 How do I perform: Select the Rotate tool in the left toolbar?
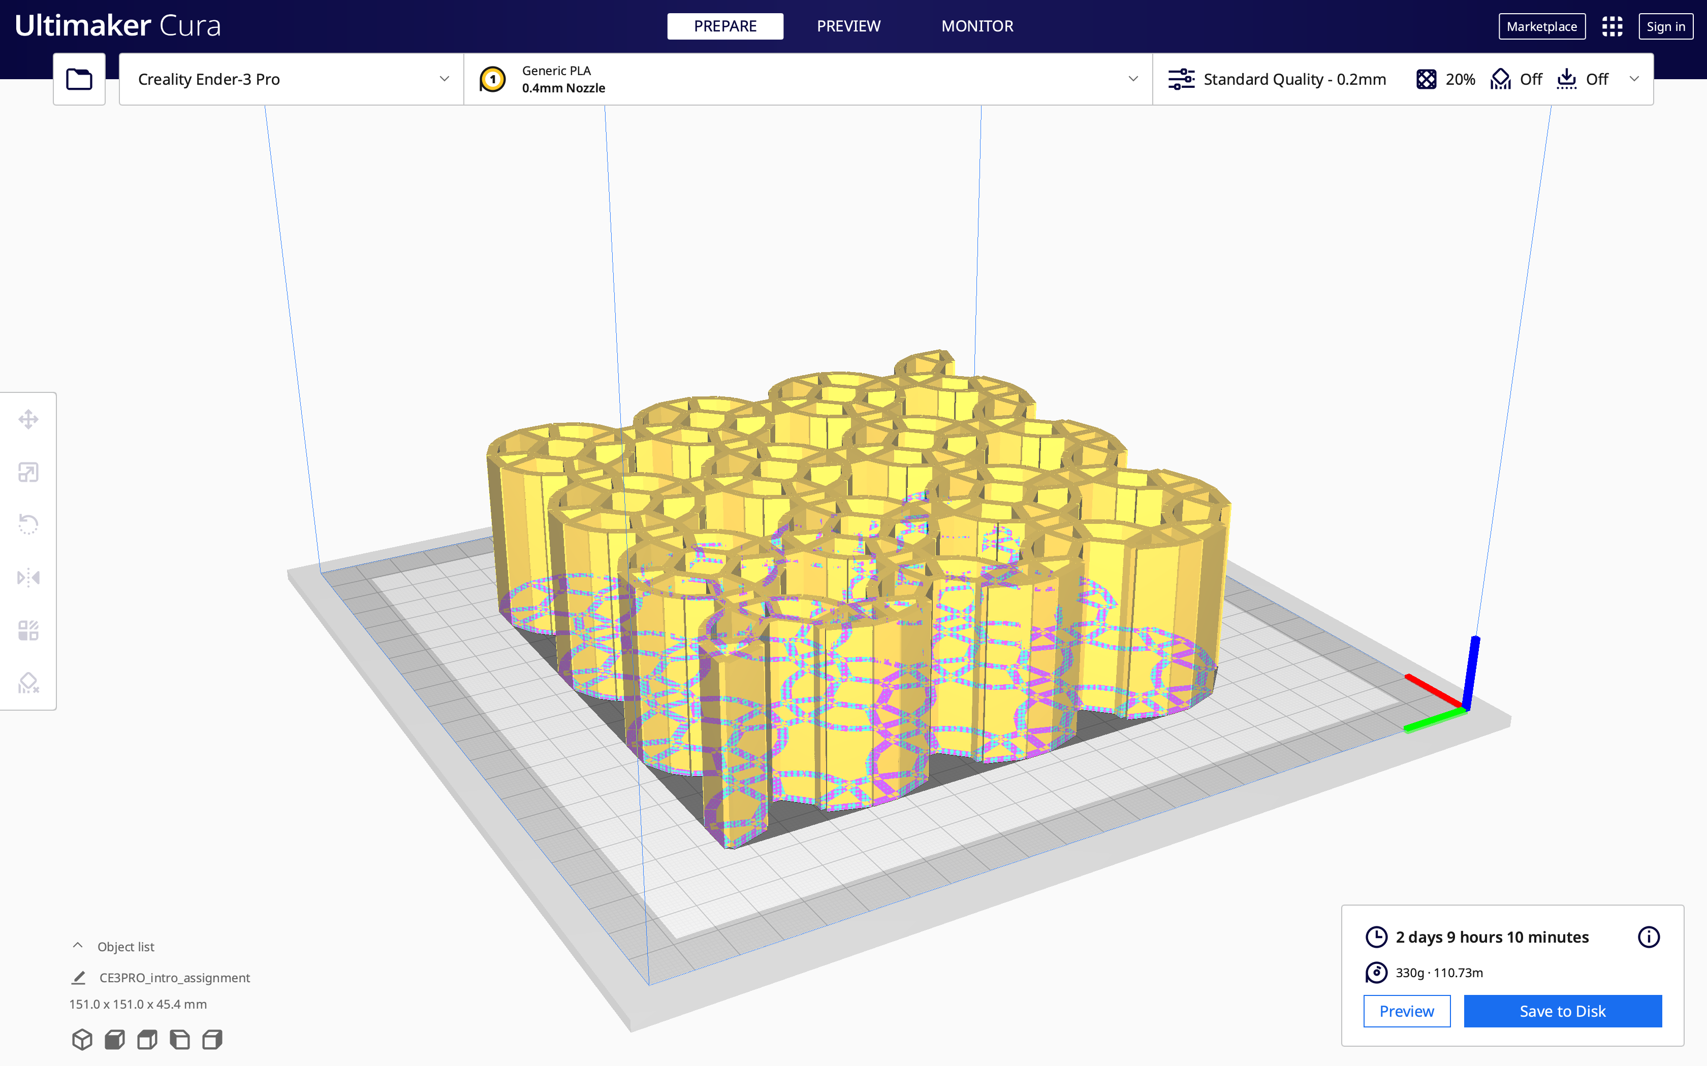(28, 524)
